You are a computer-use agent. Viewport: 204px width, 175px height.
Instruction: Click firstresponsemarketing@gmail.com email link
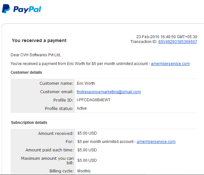108,92
